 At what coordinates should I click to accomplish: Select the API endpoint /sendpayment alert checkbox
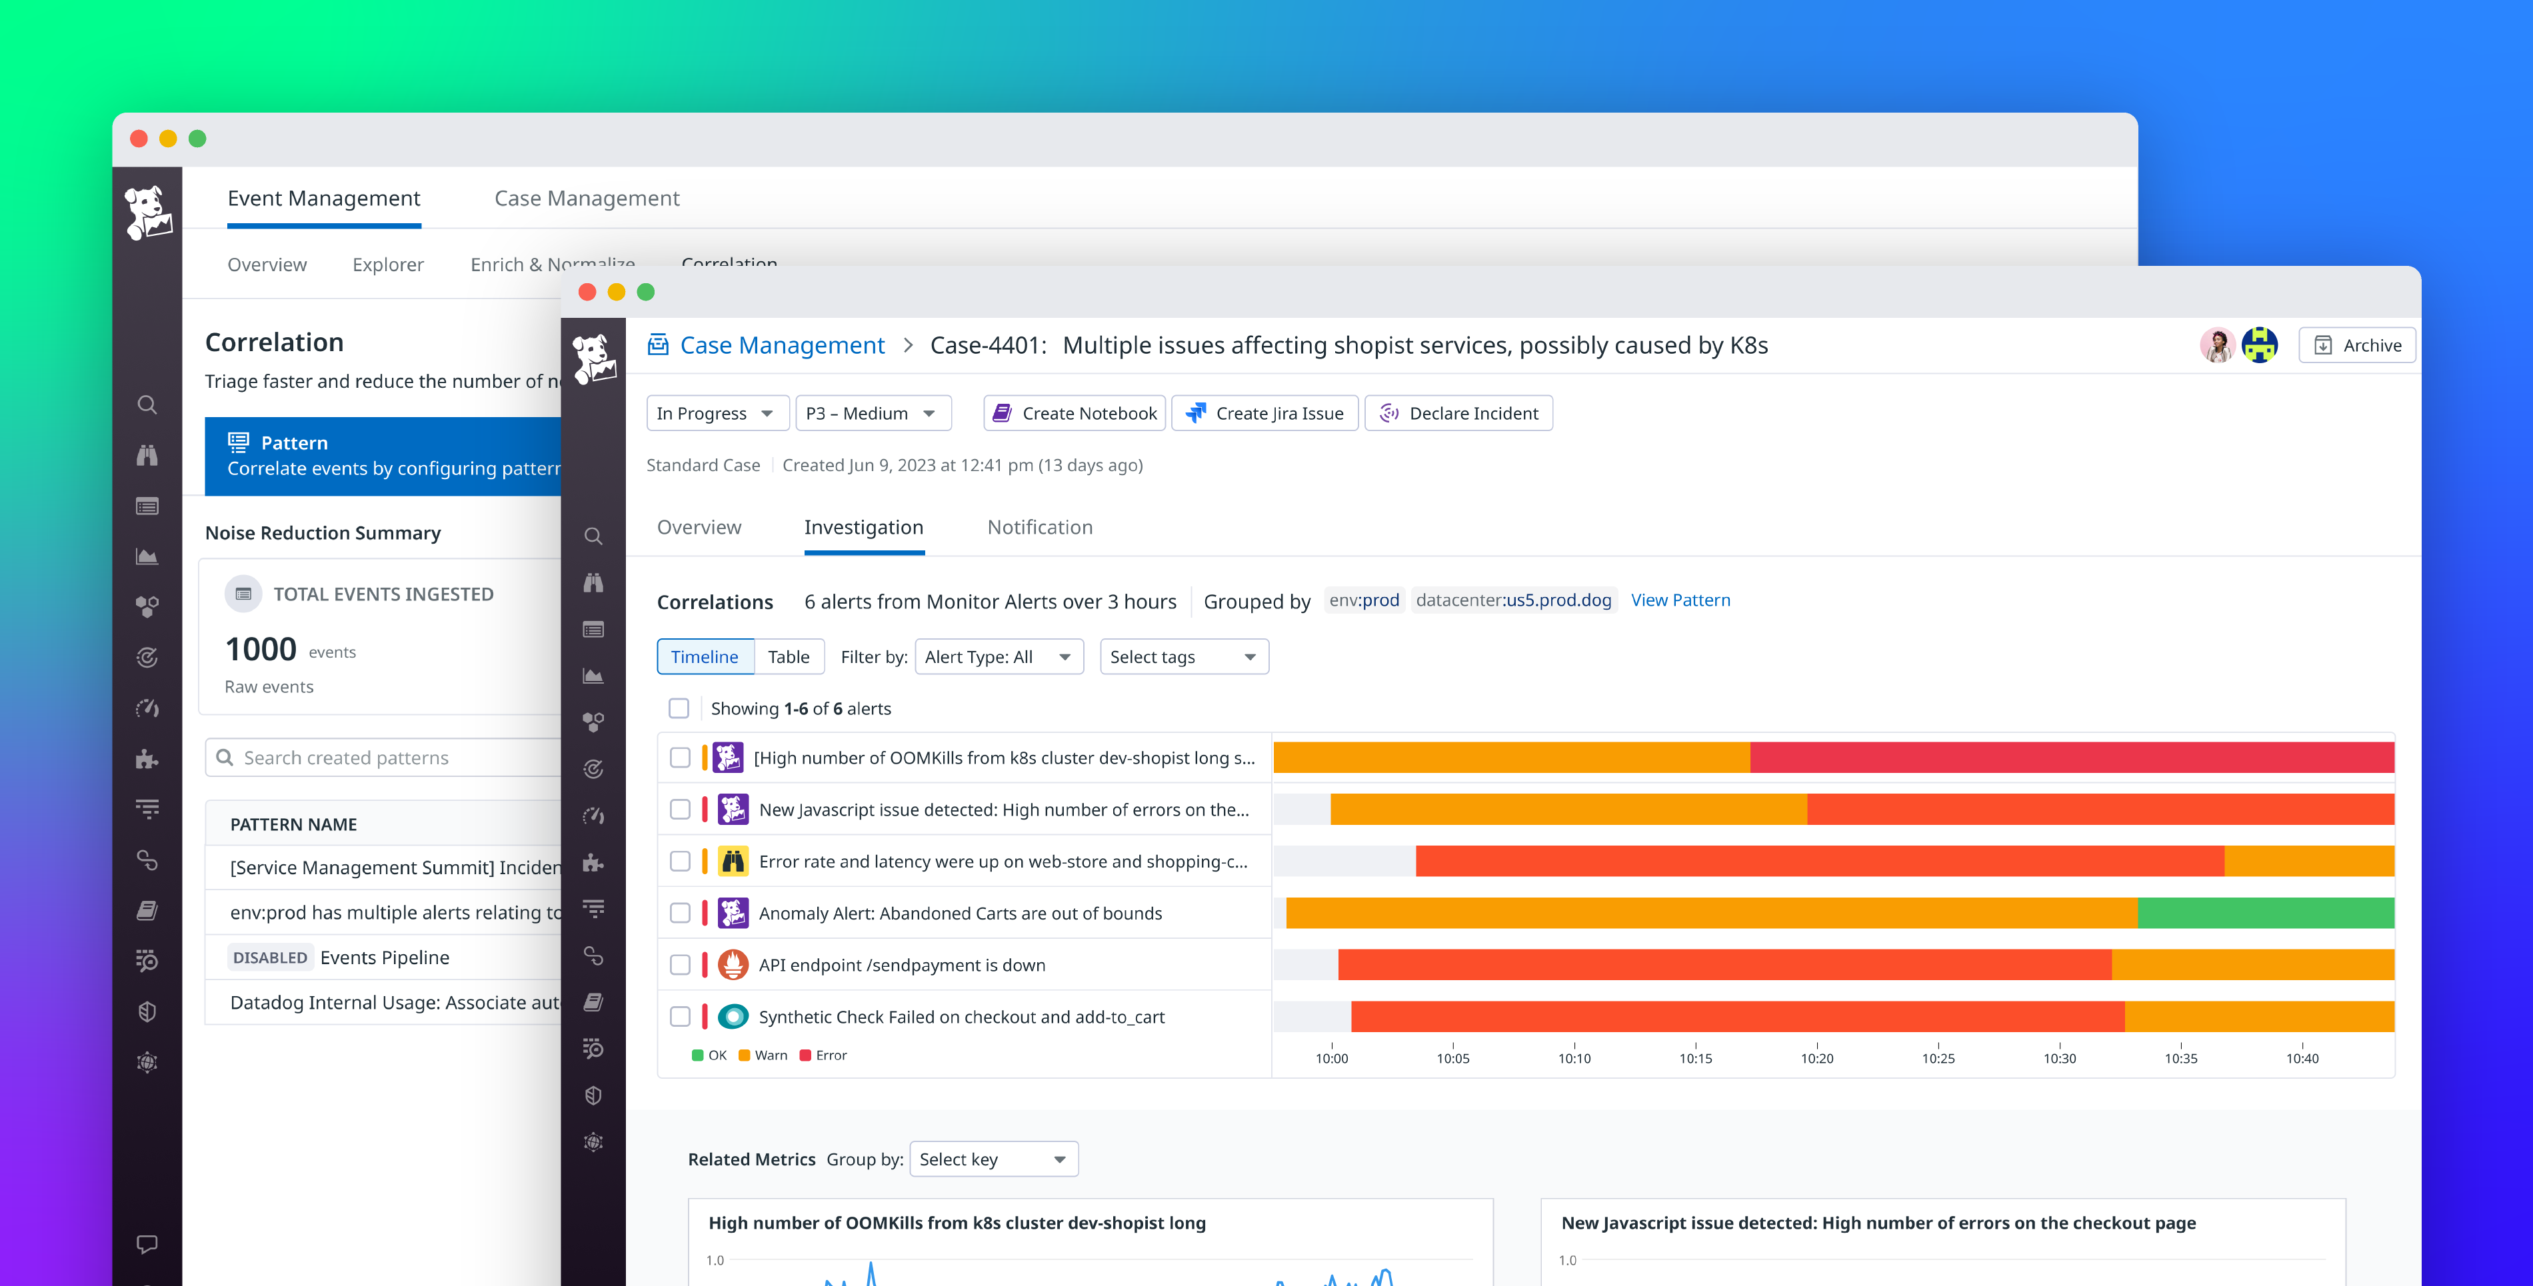point(681,965)
